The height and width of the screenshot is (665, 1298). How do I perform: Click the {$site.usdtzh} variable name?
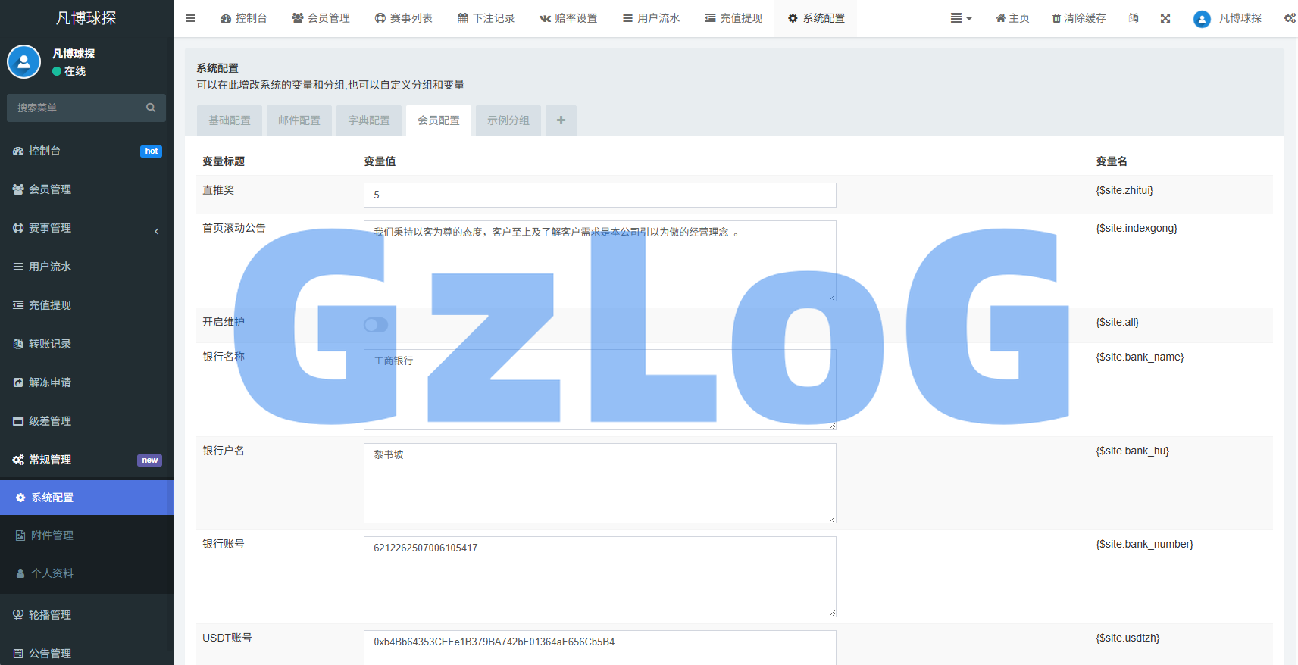[x=1128, y=638]
